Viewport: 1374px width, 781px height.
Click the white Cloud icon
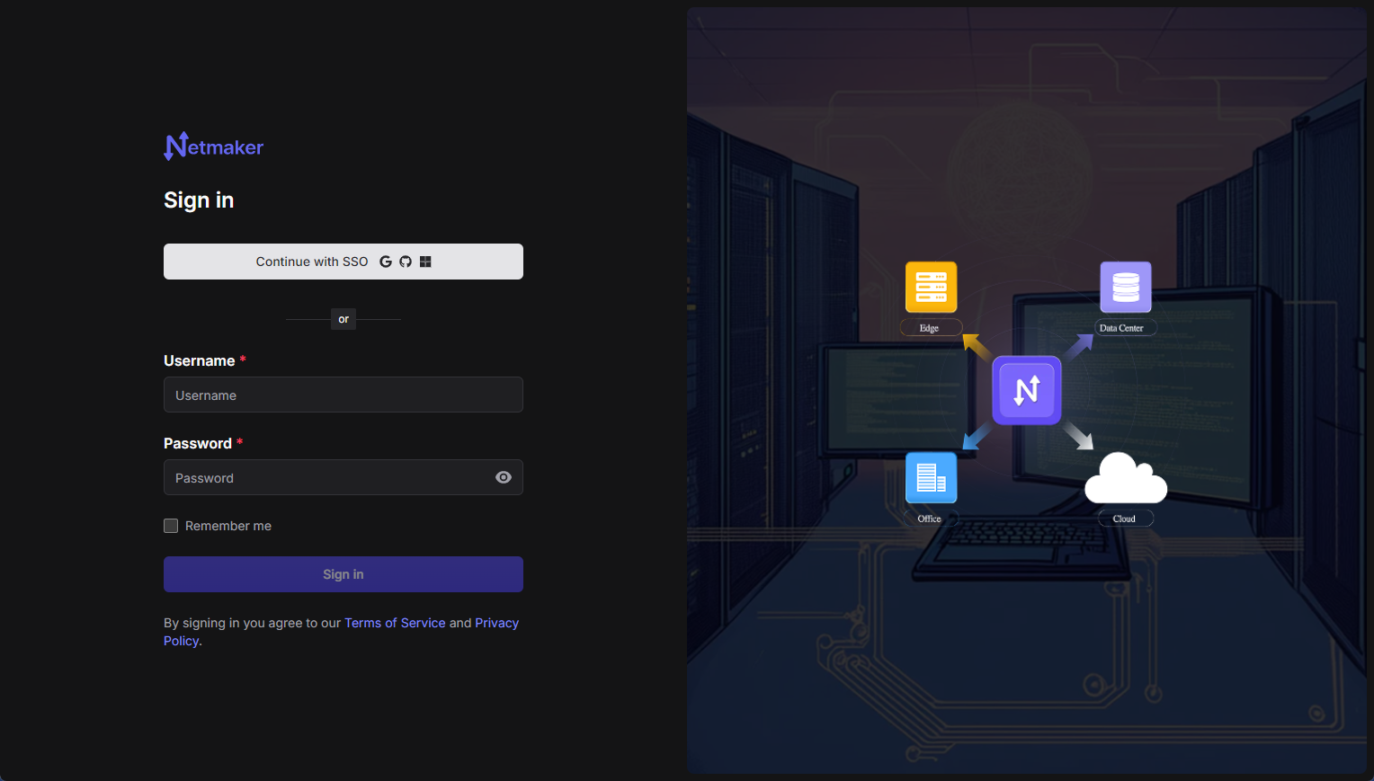pos(1126,477)
